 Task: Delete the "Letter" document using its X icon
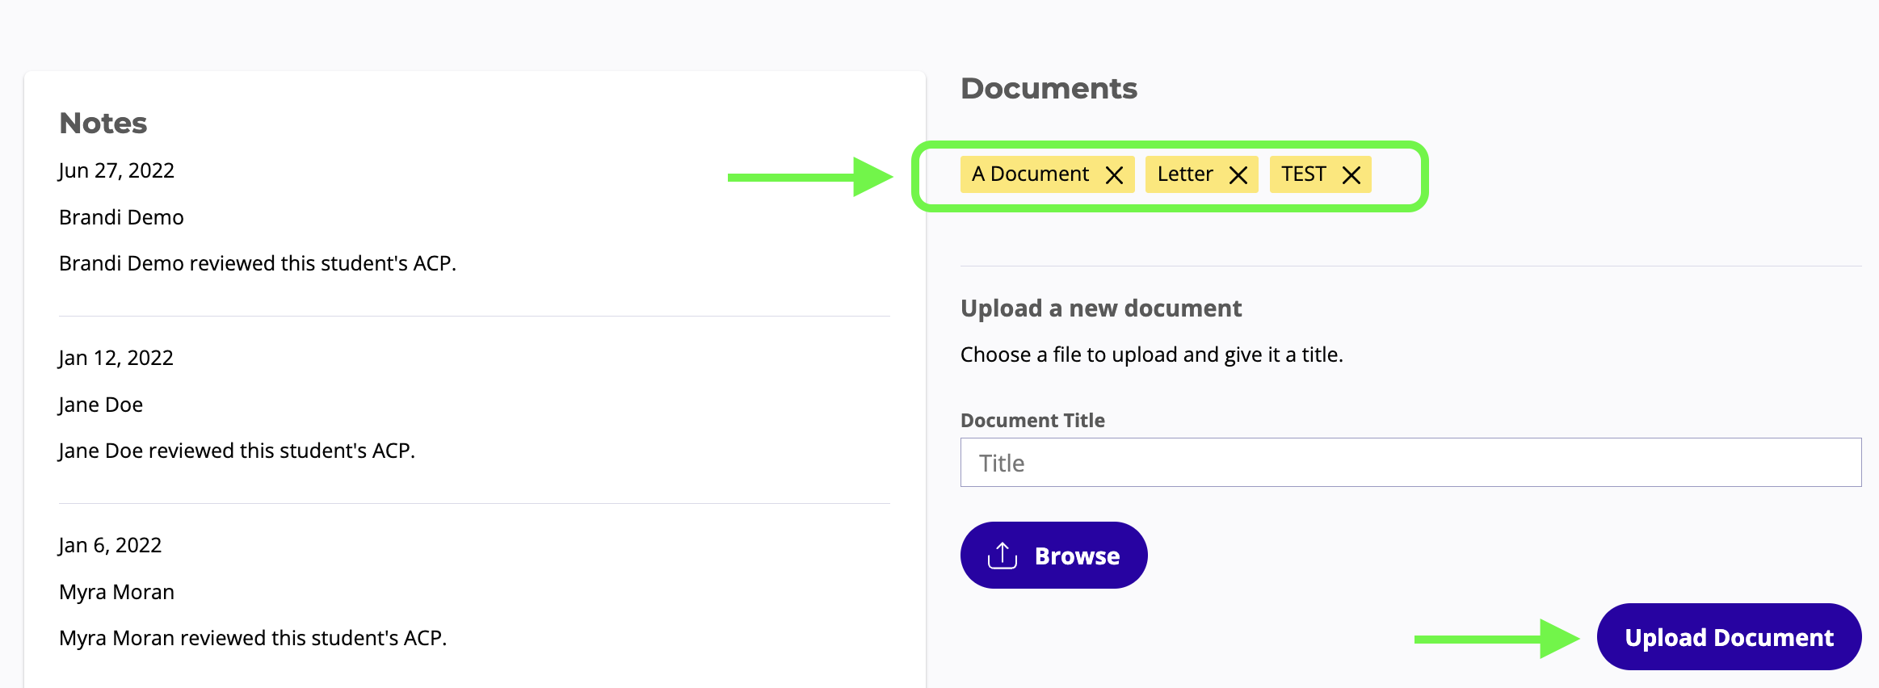pos(1238,175)
